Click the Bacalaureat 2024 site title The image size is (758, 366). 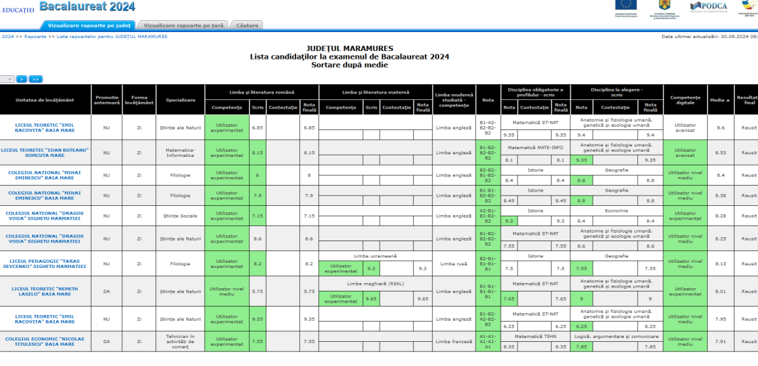[x=87, y=7]
